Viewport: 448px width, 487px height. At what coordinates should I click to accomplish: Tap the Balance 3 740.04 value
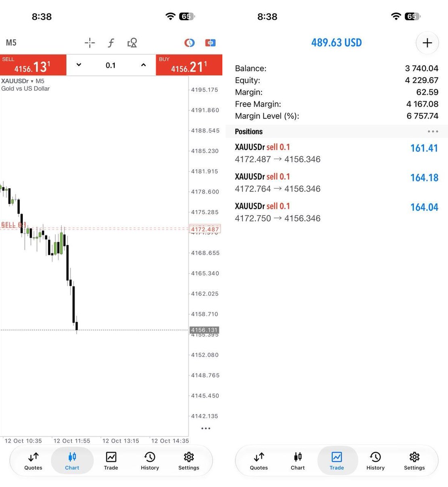click(x=422, y=68)
